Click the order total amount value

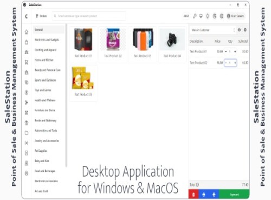pyautogui.click(x=245, y=185)
